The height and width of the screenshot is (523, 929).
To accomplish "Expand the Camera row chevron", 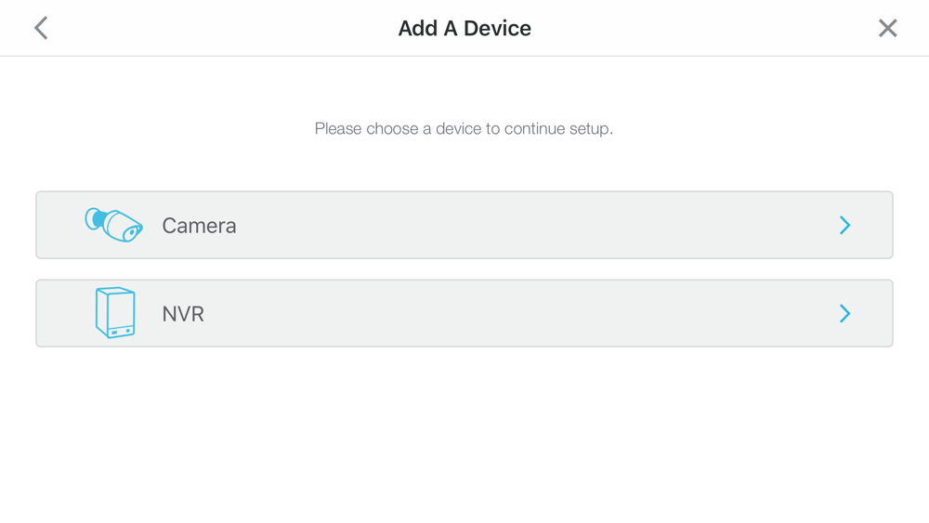I will pos(844,225).
